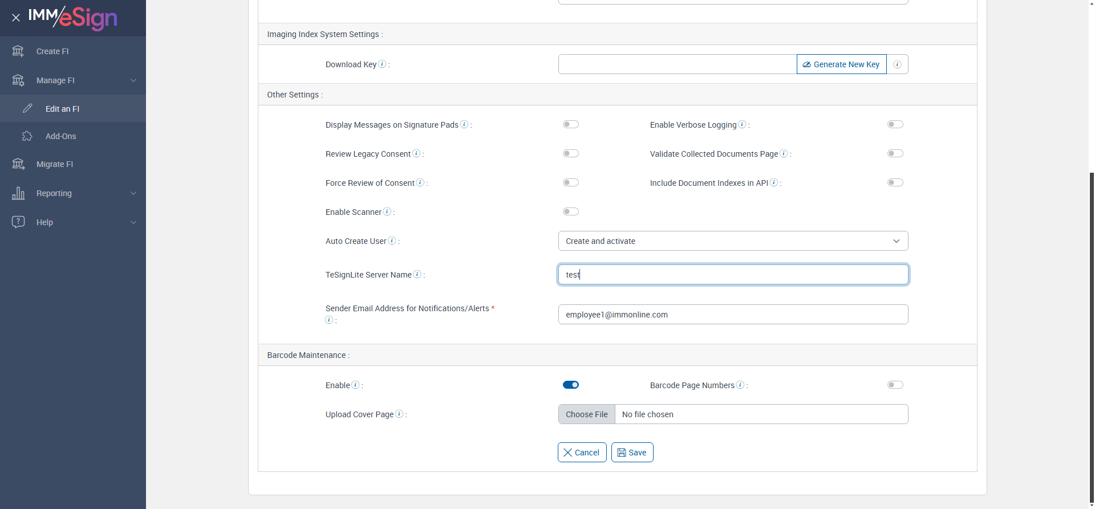The height and width of the screenshot is (509, 1095).
Task: Enable the Validate Collected Documents Page switch
Action: 895,153
